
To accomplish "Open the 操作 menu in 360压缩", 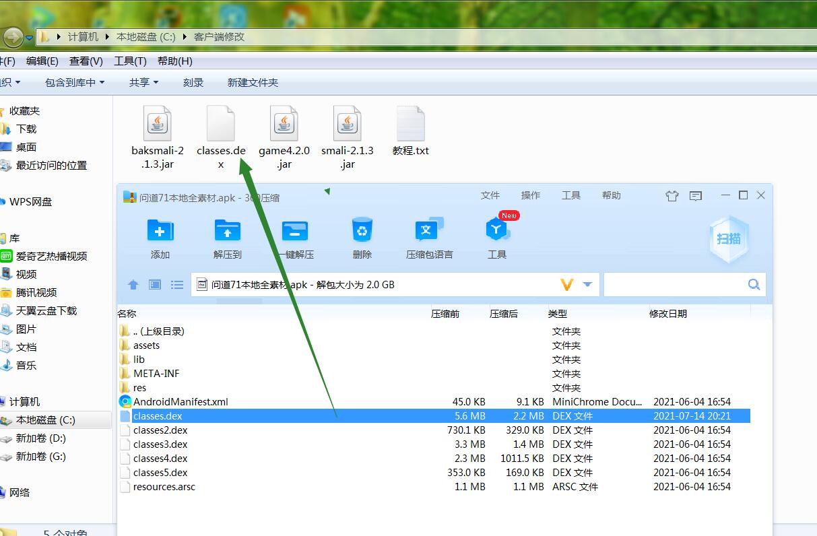I will (x=530, y=195).
